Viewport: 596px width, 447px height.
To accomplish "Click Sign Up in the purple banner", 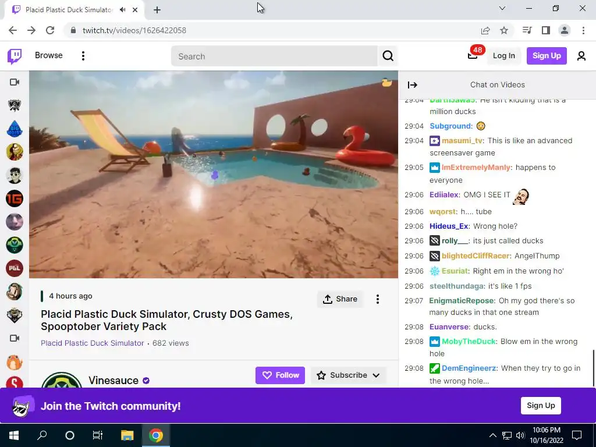I will pos(541,406).
